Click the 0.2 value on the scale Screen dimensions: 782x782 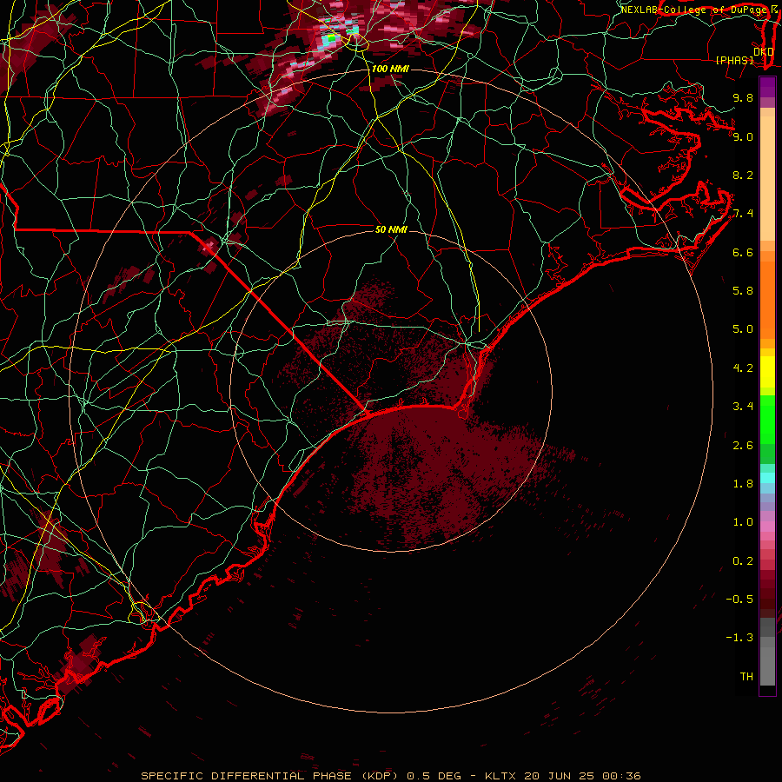(743, 561)
